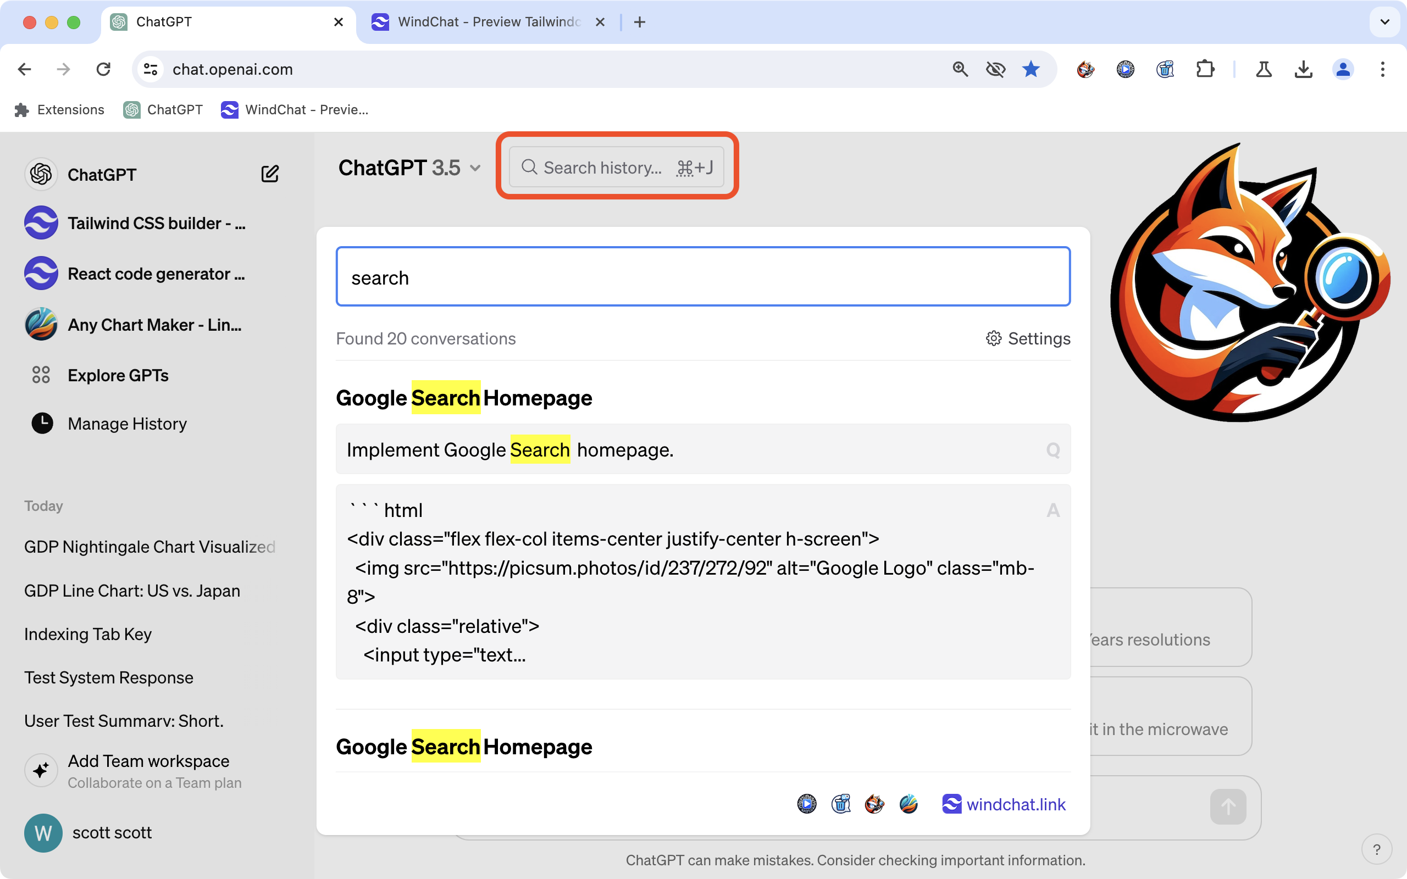Open the Explore GPTs grid icon in sidebar
Viewport: 1407px width, 879px height.
pos(41,375)
